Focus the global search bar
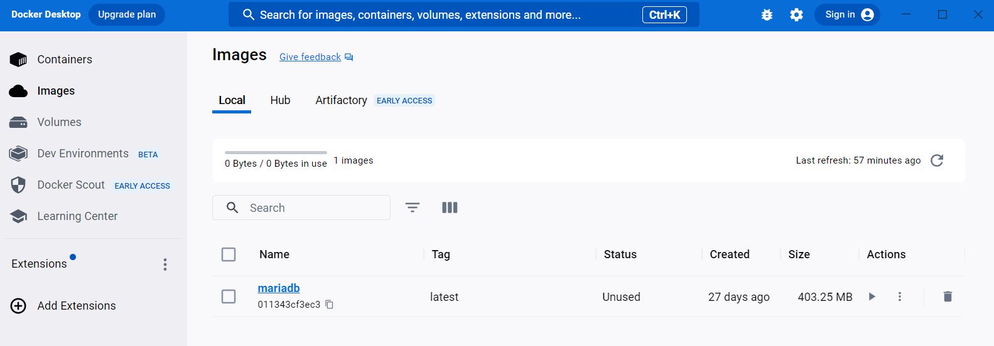The height and width of the screenshot is (346, 994). tap(464, 15)
